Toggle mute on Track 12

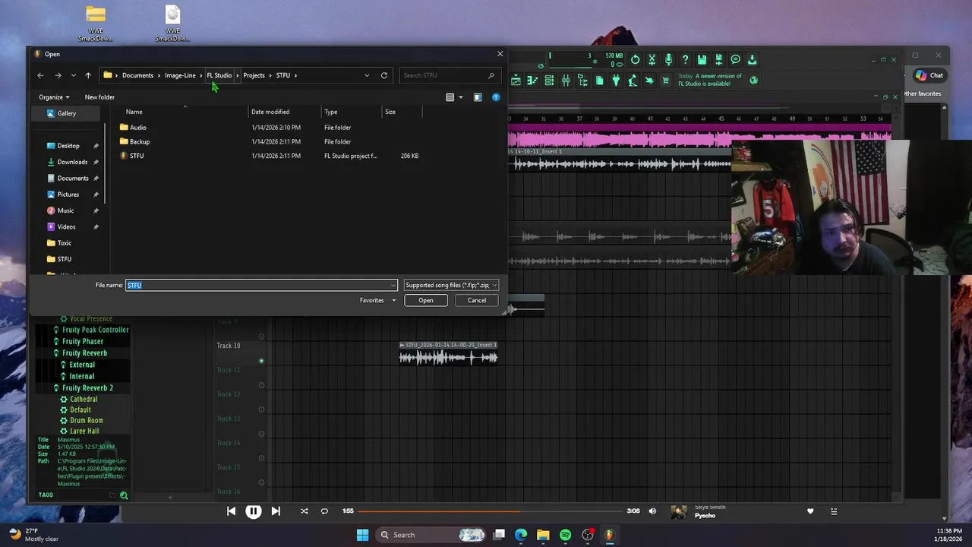coord(261,409)
